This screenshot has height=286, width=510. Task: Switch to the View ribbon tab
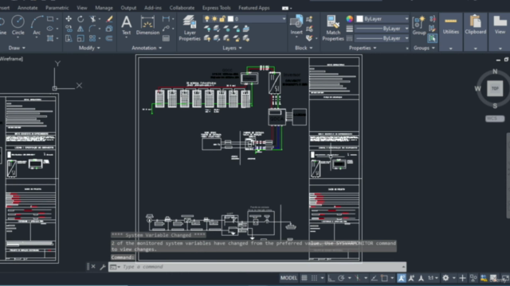pyautogui.click(x=81, y=7)
